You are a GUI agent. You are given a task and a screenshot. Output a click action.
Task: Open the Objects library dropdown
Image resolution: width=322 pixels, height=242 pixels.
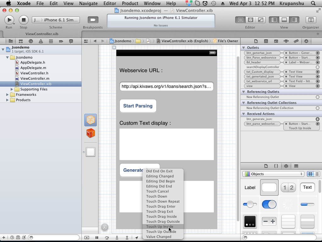(x=273, y=174)
